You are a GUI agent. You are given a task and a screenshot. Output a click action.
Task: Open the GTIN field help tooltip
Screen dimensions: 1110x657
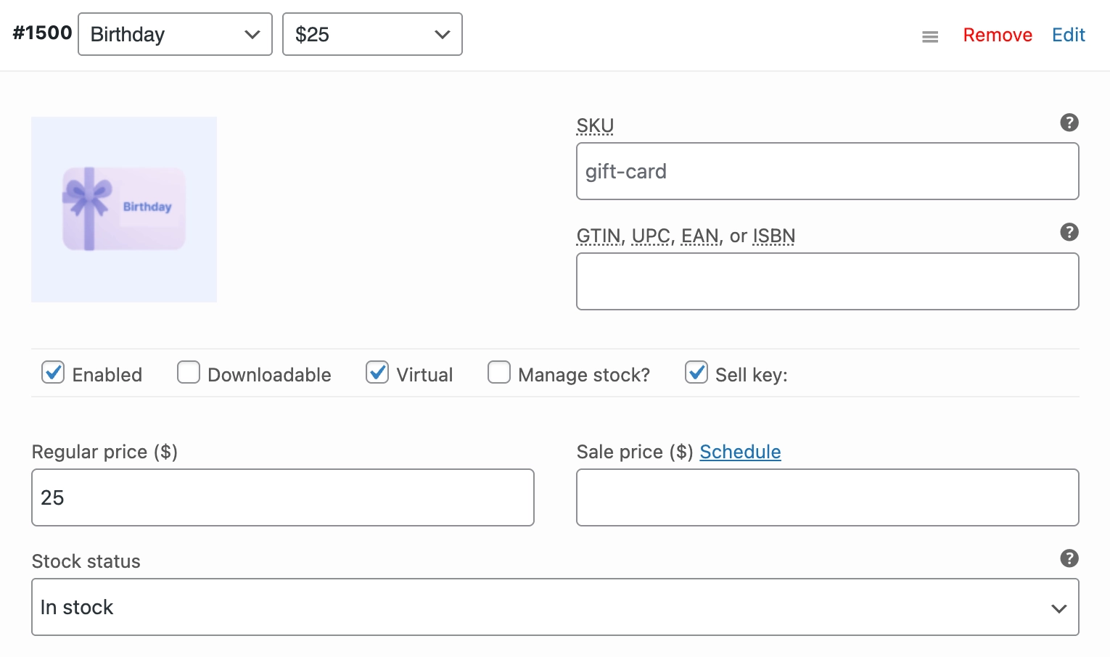[x=1069, y=232]
